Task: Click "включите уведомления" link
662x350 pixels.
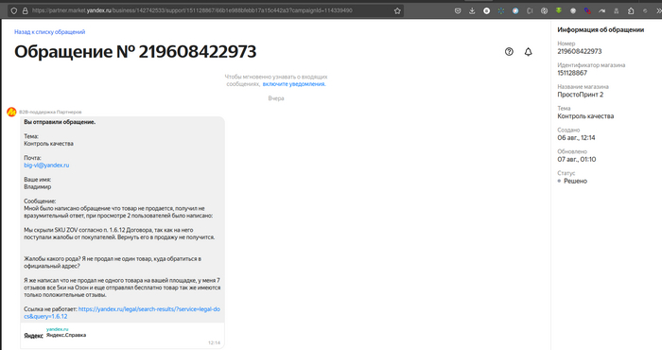Action: coord(294,84)
